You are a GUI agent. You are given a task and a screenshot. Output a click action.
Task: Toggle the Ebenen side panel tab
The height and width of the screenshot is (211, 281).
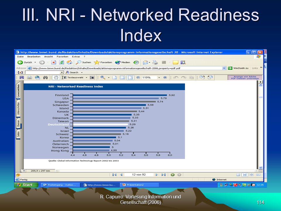point(18,124)
